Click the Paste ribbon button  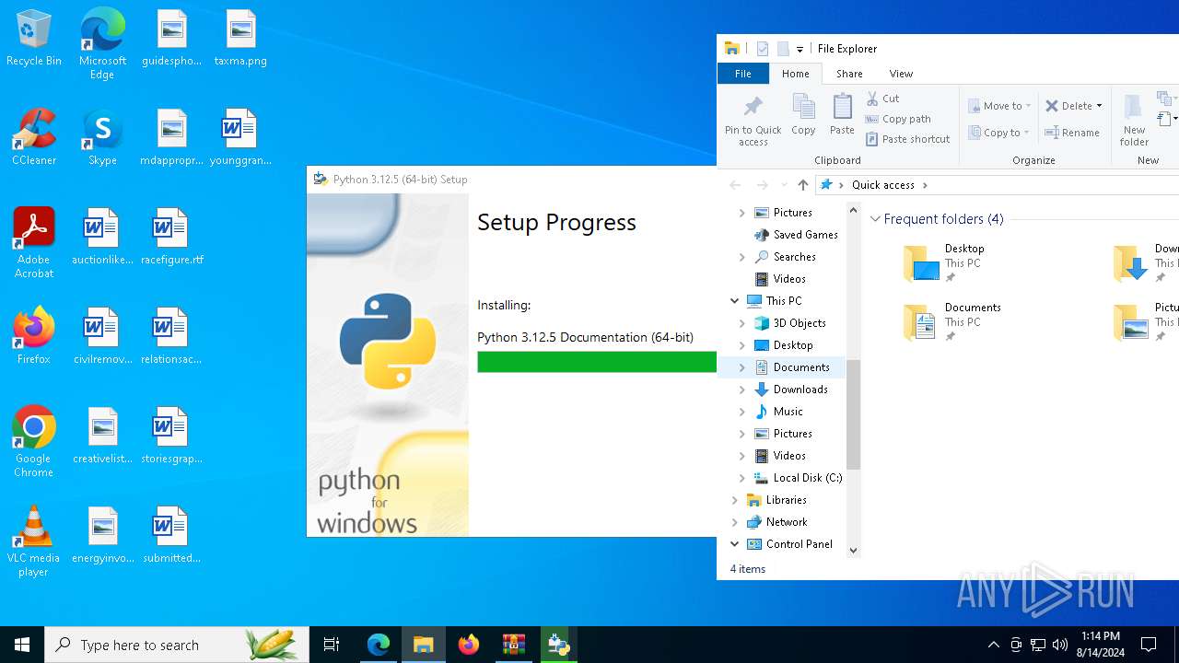tap(842, 114)
